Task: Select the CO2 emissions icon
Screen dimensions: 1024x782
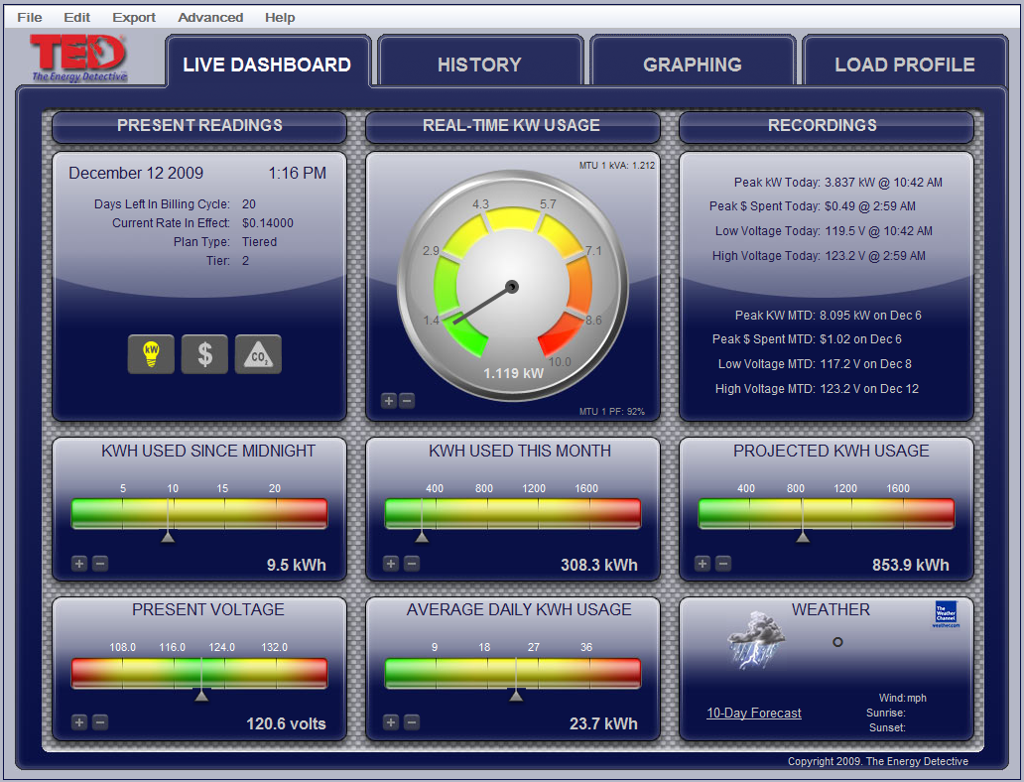Action: coord(258,354)
